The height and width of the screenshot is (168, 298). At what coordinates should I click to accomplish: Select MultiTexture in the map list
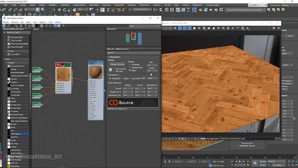(x=15, y=134)
